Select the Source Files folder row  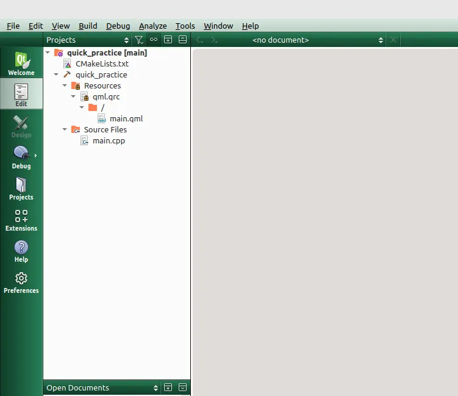click(105, 129)
